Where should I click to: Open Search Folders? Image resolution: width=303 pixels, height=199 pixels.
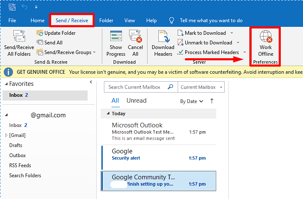tap(25, 176)
